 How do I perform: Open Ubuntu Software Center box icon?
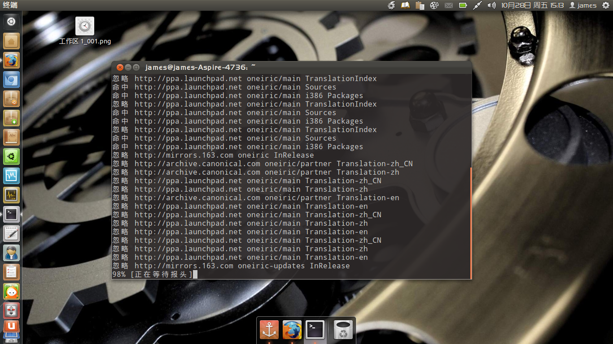11,99
